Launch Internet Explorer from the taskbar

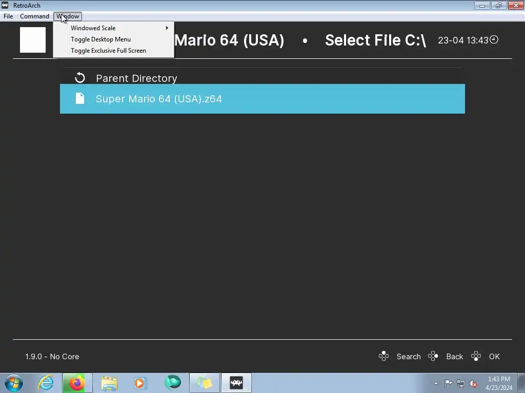[x=46, y=383]
